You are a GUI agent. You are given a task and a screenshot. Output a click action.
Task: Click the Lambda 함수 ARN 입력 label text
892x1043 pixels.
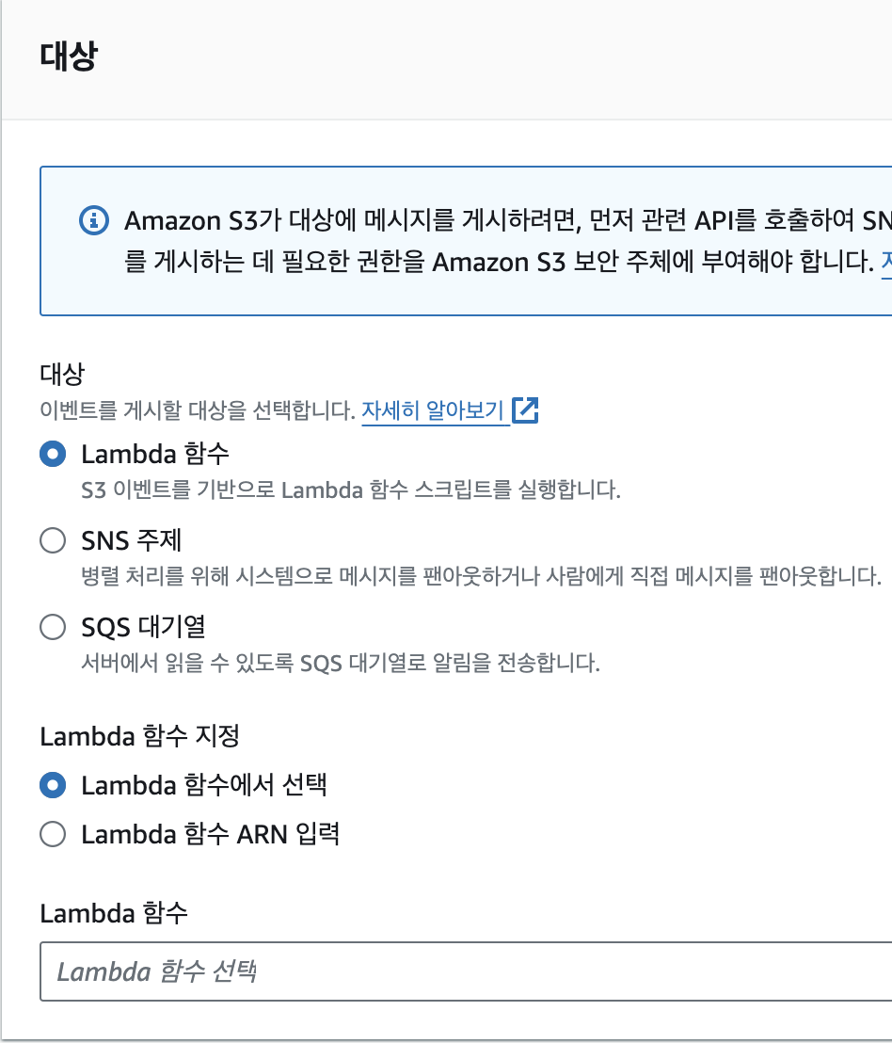click(x=211, y=834)
